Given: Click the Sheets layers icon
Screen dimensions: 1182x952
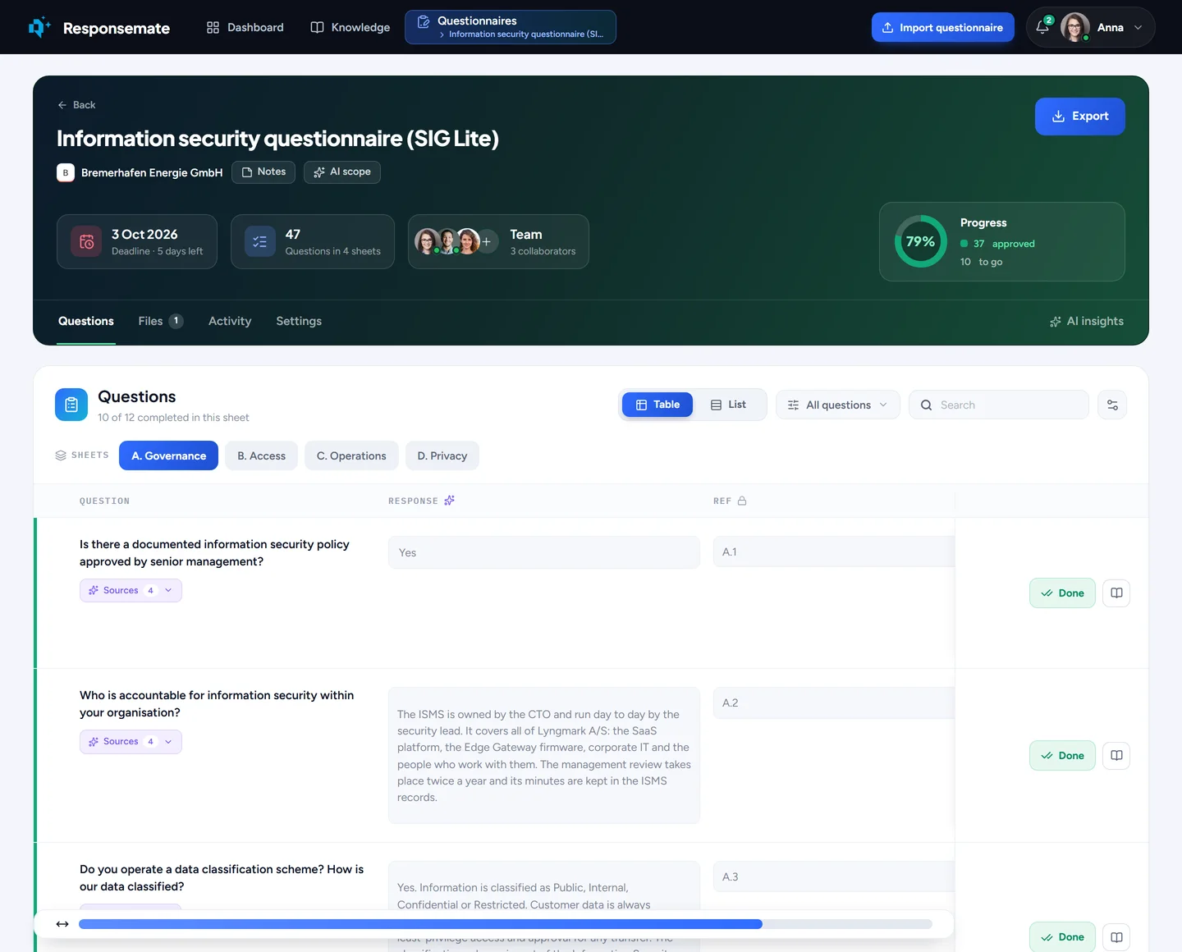Looking at the screenshot, I should tap(61, 455).
